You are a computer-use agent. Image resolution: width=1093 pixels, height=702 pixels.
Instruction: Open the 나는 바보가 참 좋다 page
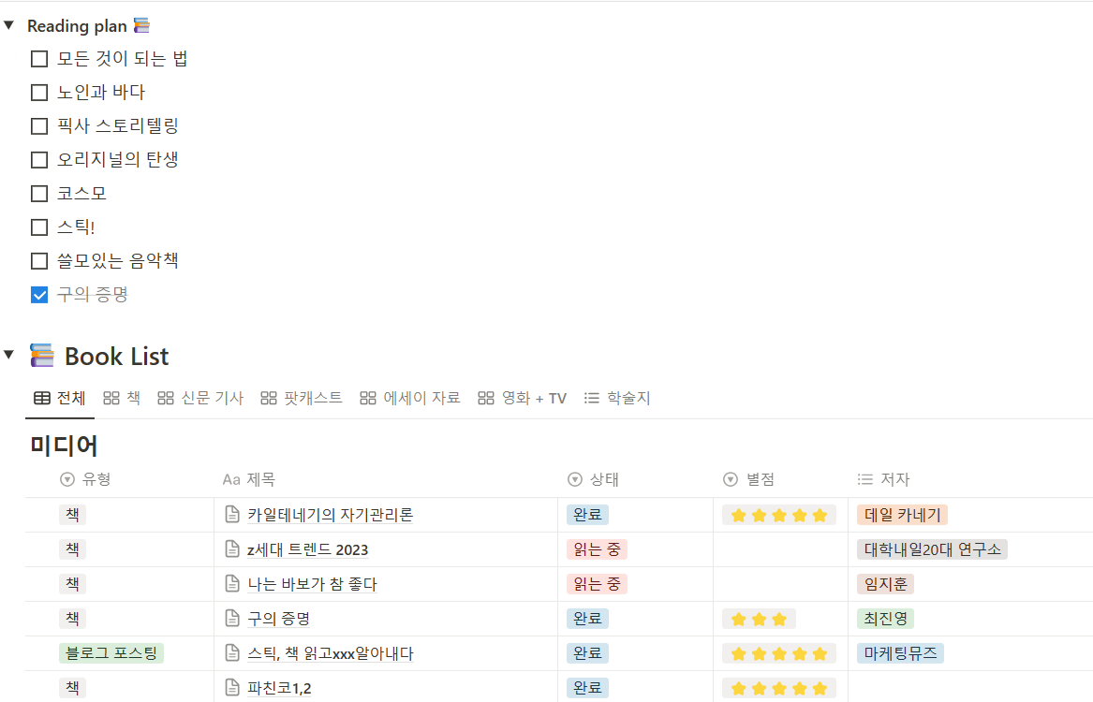(312, 584)
